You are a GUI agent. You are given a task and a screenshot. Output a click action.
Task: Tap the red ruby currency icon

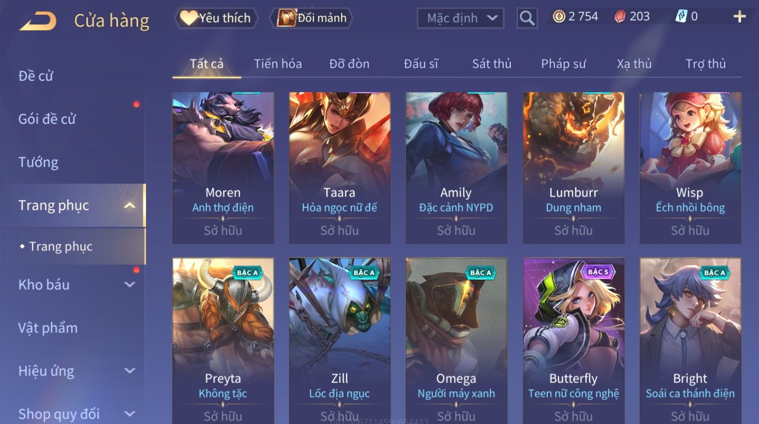[x=620, y=17]
